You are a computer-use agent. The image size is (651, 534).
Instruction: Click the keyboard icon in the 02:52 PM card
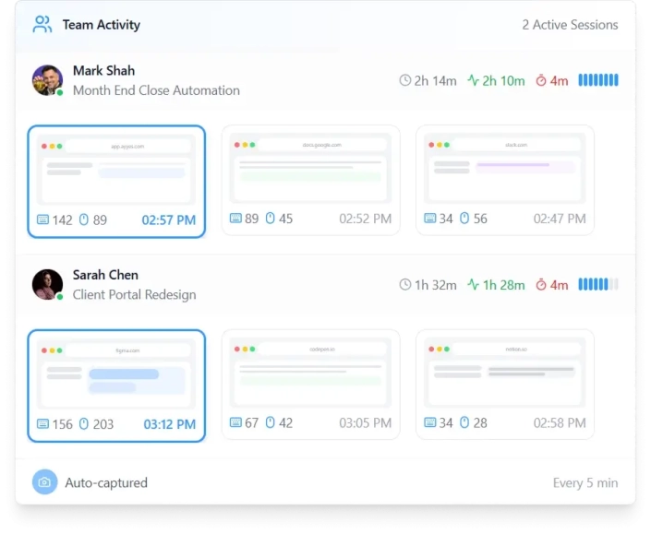tap(235, 218)
